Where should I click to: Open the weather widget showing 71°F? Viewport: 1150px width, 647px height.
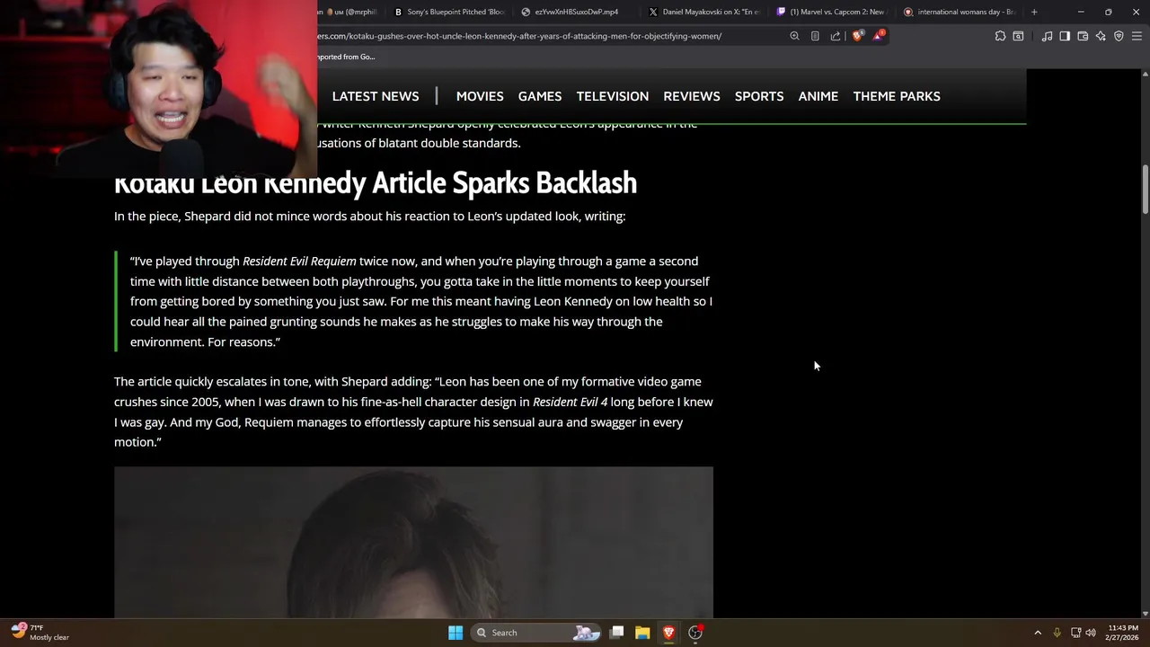coord(40,633)
